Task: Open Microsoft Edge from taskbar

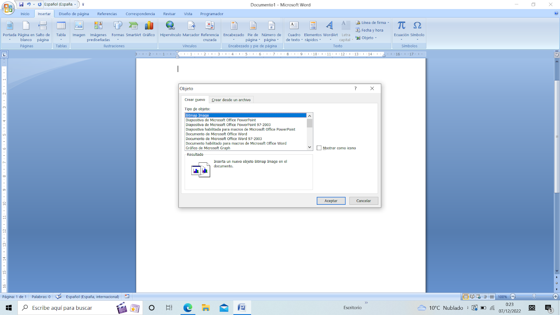Action: pos(188,308)
